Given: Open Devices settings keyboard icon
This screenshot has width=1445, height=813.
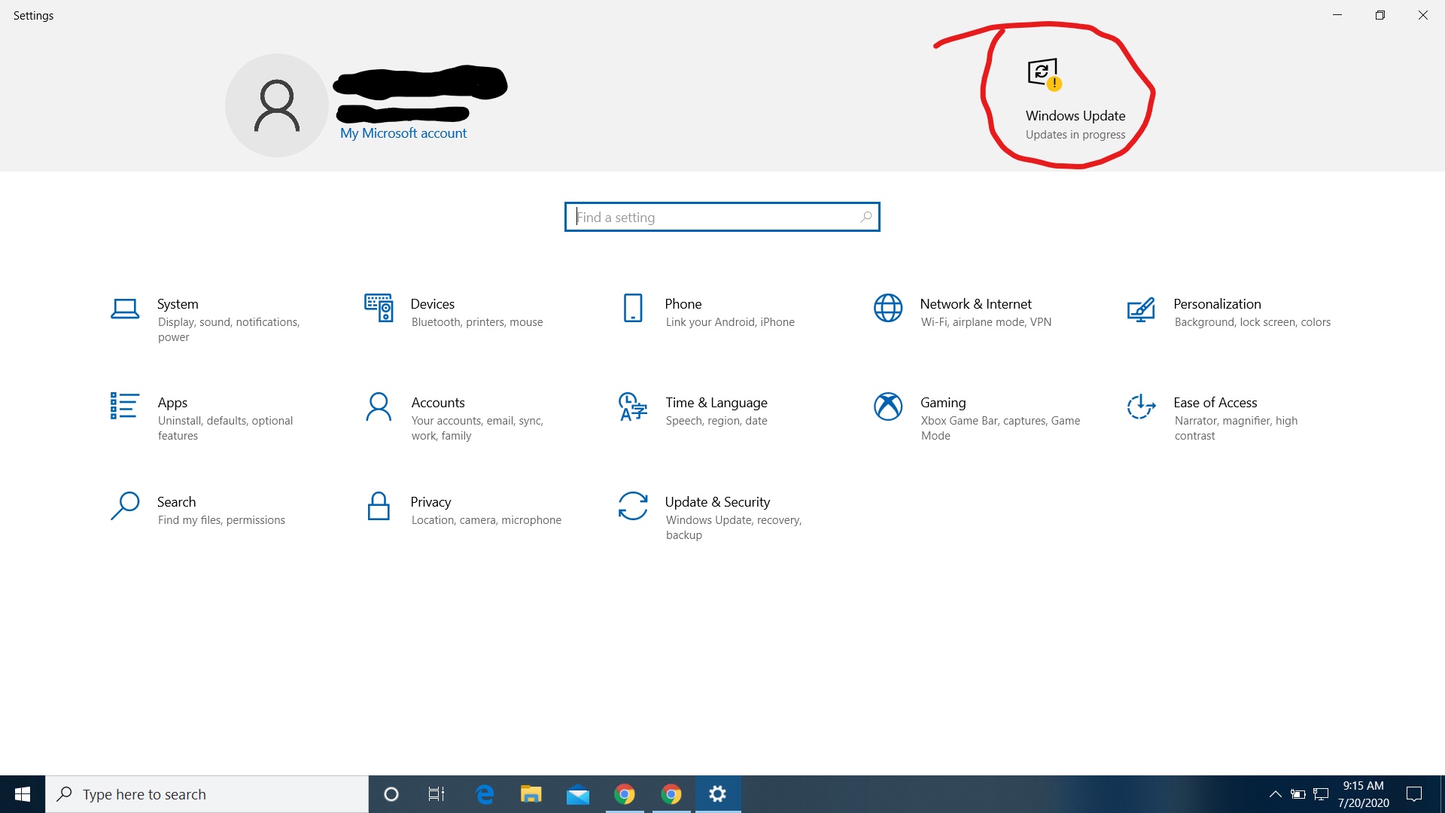Looking at the screenshot, I should 379,308.
